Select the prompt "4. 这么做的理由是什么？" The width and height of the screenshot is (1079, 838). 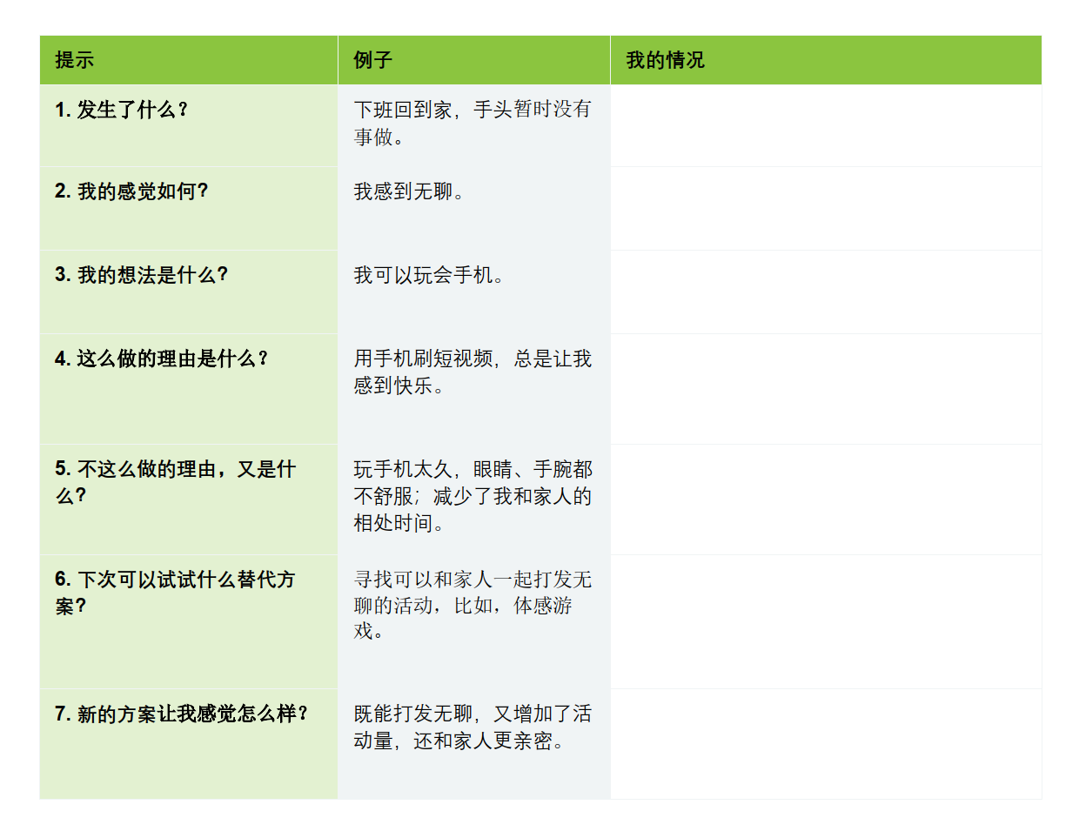pos(162,359)
